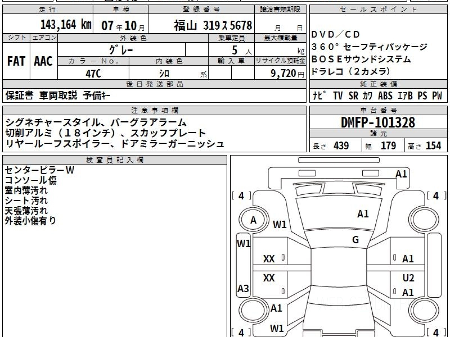Click the seating capacity 5 人
450x337 pixels.
pyautogui.click(x=242, y=50)
